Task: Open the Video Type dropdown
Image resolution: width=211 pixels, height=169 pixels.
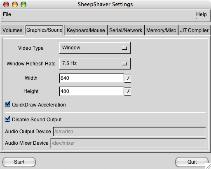Action: click(x=95, y=48)
